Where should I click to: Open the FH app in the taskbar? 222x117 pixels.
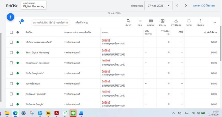pyautogui.click(x=48, y=113)
